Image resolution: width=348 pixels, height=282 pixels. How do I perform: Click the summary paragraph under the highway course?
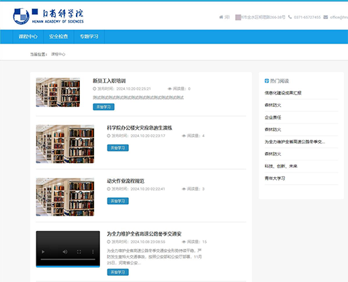[x=155, y=256]
